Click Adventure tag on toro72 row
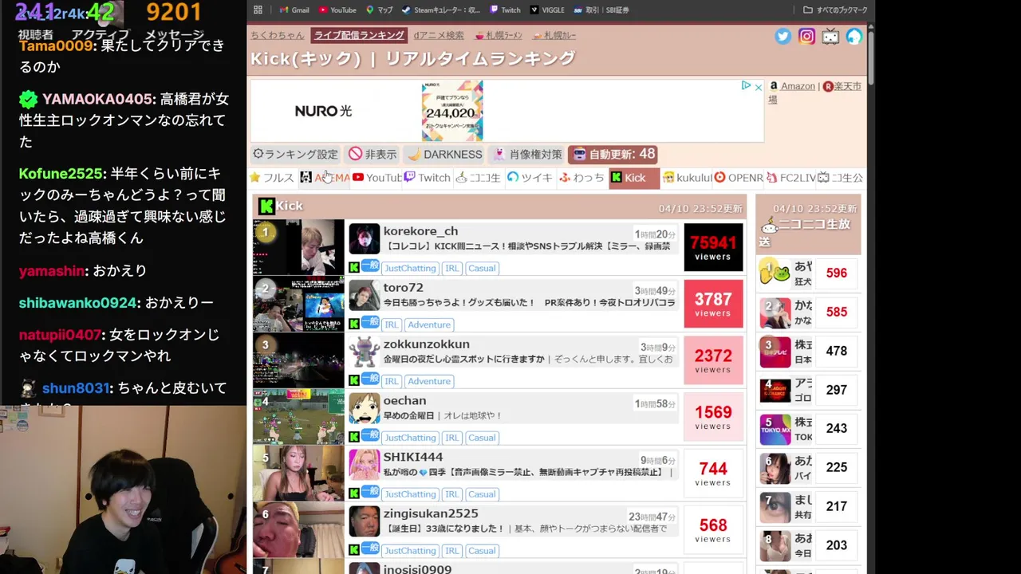The height and width of the screenshot is (574, 1021). (429, 324)
